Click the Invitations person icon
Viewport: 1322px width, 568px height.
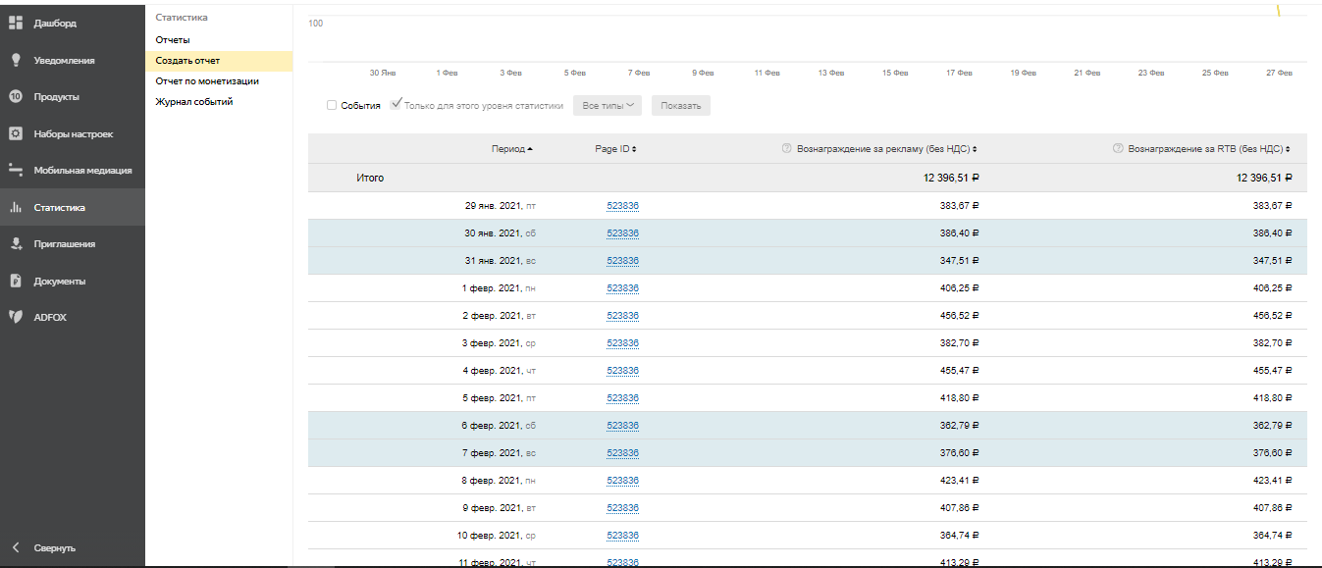tap(16, 243)
